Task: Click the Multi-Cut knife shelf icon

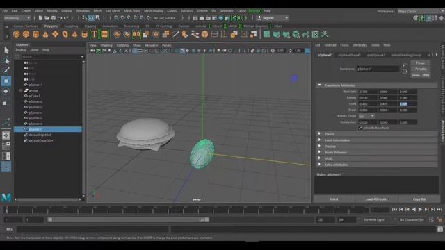Action: coord(176,34)
